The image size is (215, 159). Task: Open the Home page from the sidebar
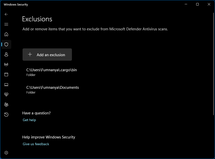(x=6, y=34)
